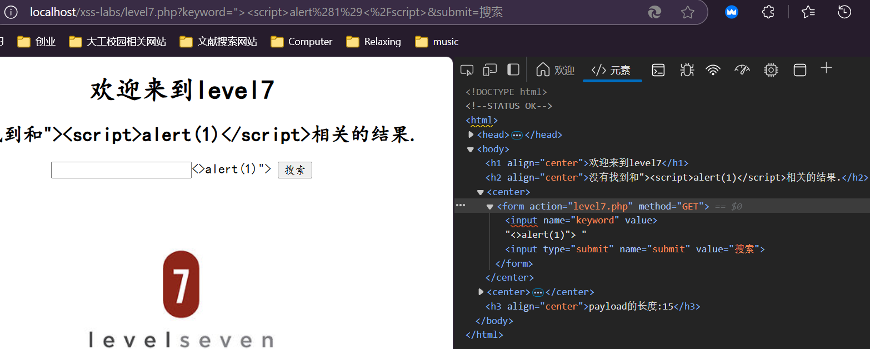
Task: Open the Extensions puzzle icon
Action: pos(768,12)
